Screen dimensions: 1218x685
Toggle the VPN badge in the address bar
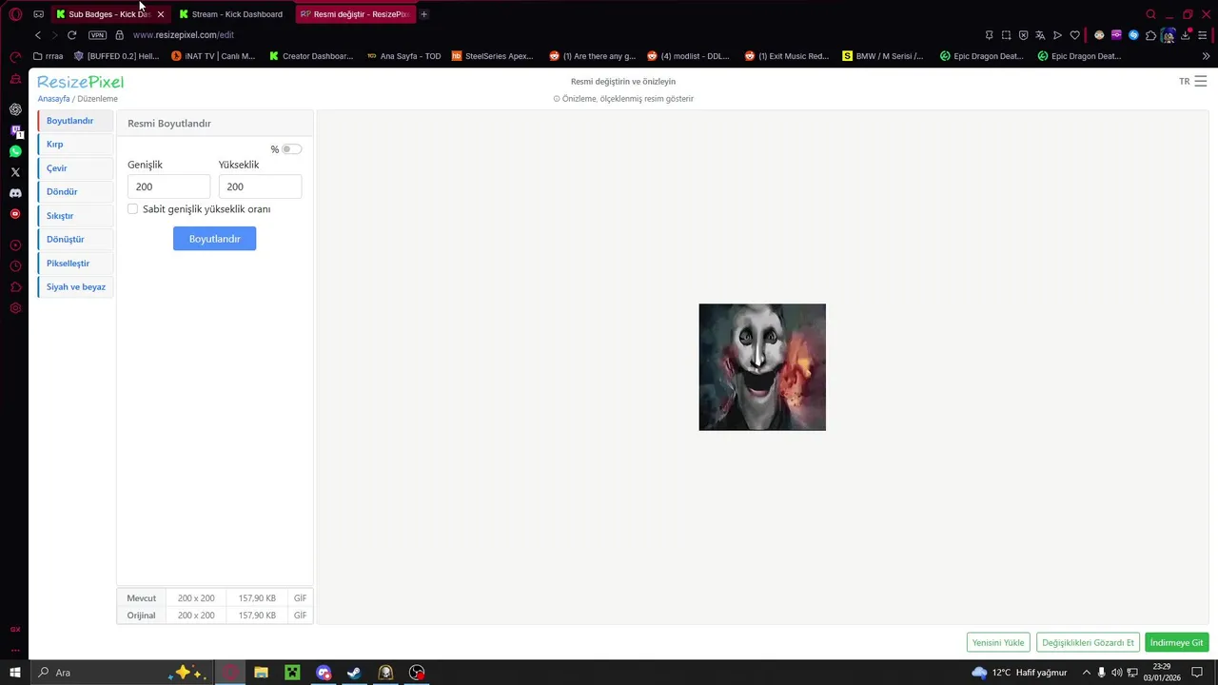97,35
